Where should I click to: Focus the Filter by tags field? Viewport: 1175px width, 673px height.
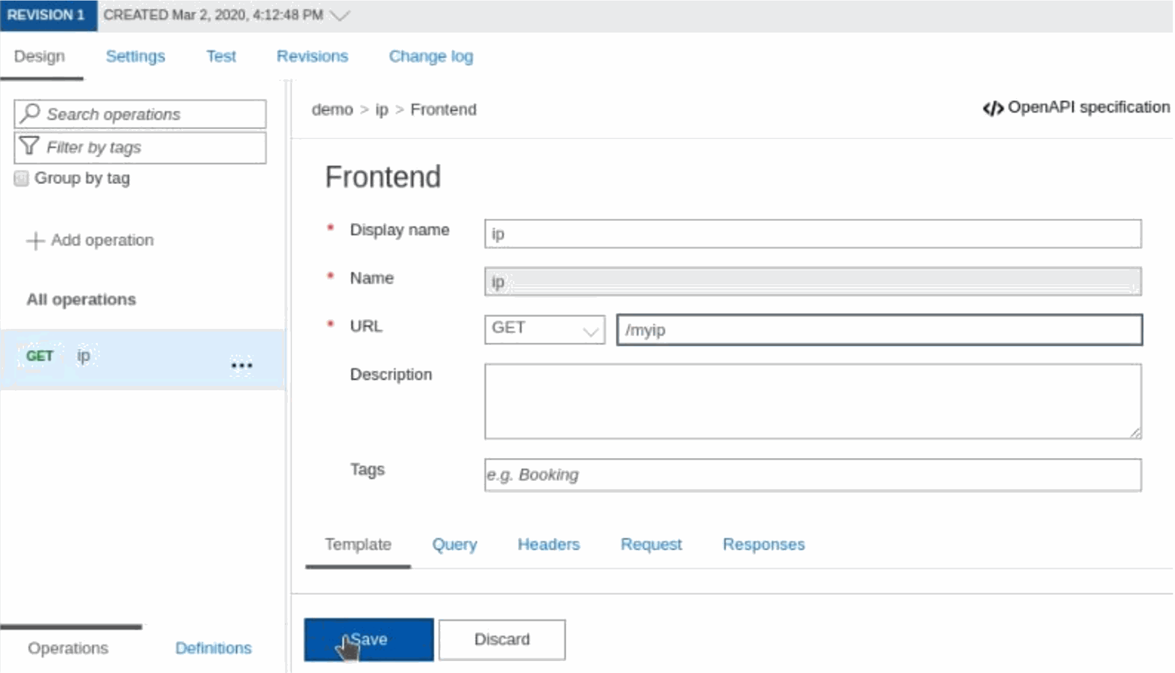coord(140,147)
